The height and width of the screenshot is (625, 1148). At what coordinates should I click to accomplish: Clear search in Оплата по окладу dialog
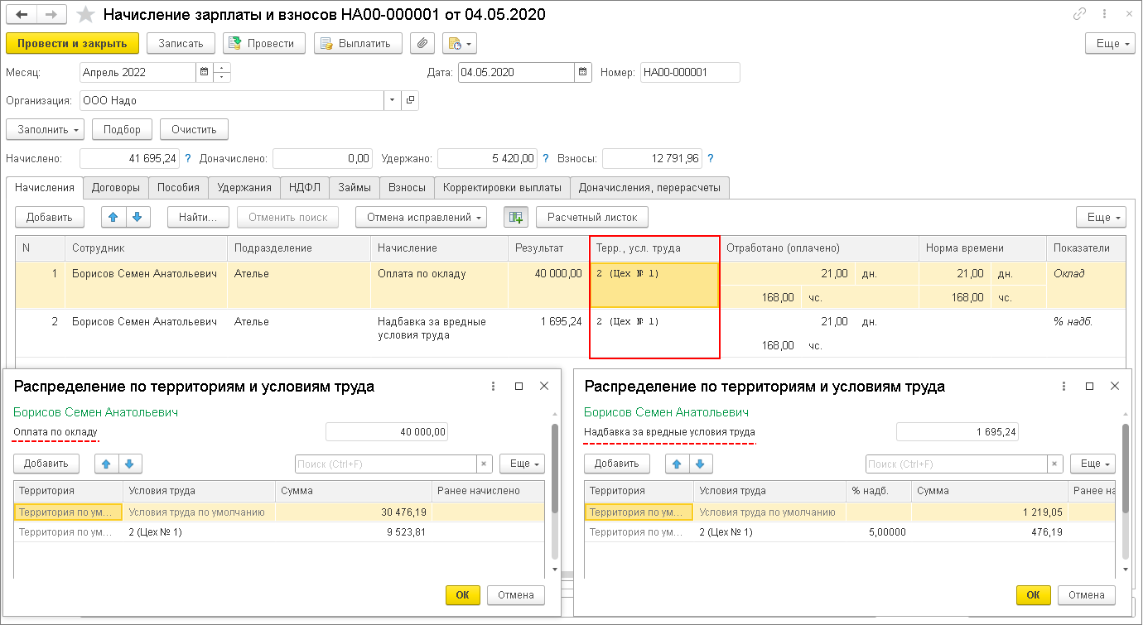click(x=485, y=464)
